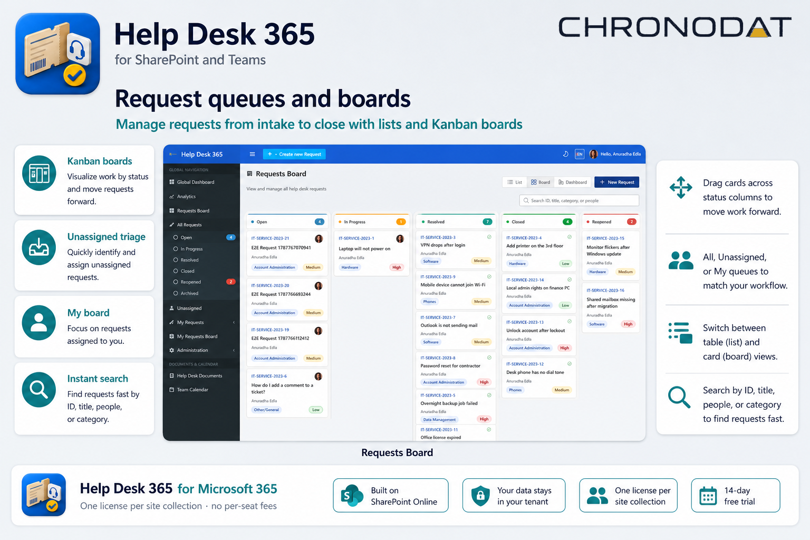
Task: Click the green check icon on card IT-SERVICE-2023-3
Action: pos(489,237)
